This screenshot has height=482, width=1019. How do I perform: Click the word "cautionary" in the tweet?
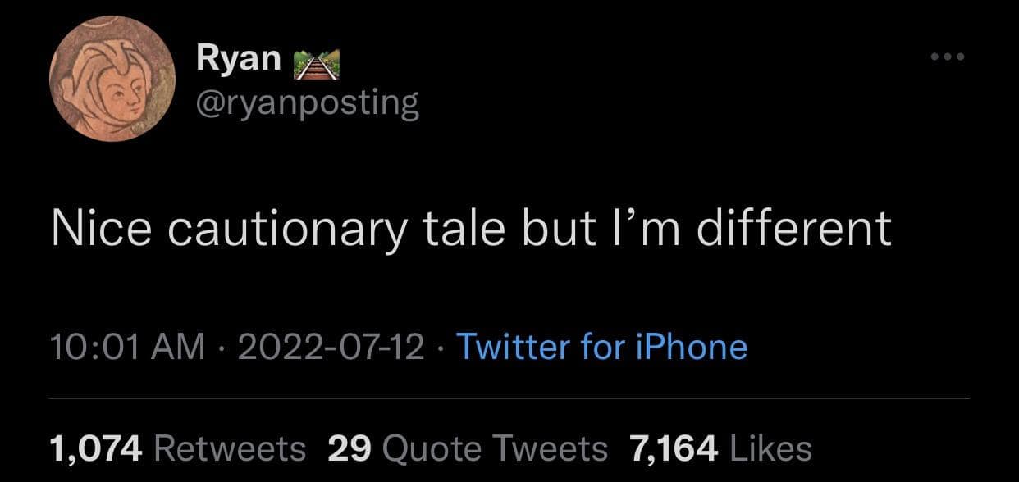(x=286, y=230)
